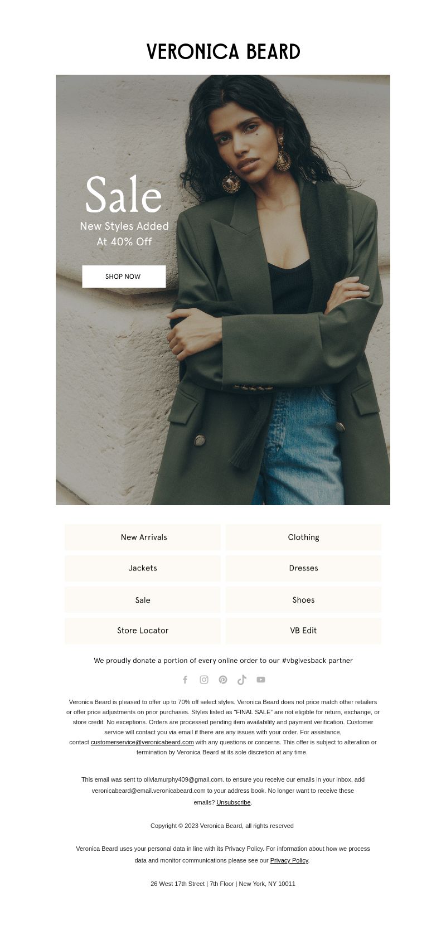446x940 pixels.
Task: Open the YouTube social icon
Action: coord(261,680)
